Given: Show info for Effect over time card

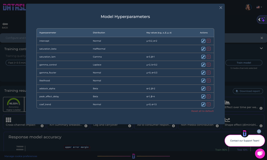Looking at the screenshot, I should tap(261, 108).
